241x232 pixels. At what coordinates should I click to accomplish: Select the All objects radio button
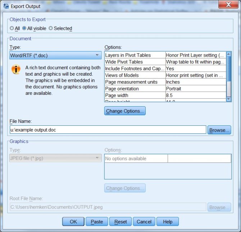pos(12,28)
